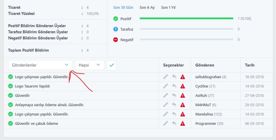Reply arrow on Mandalina feedback row
Viewport: 276px width, 140px height.
tap(174, 114)
